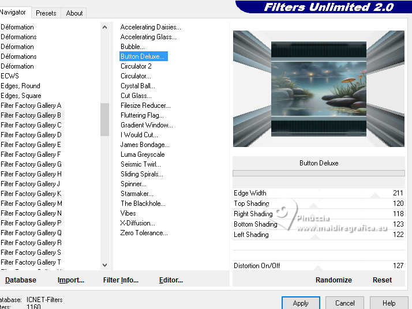The height and width of the screenshot is (309, 412).
Task: Select Filter Factory Gallery G
Action: pyautogui.click(x=31, y=164)
